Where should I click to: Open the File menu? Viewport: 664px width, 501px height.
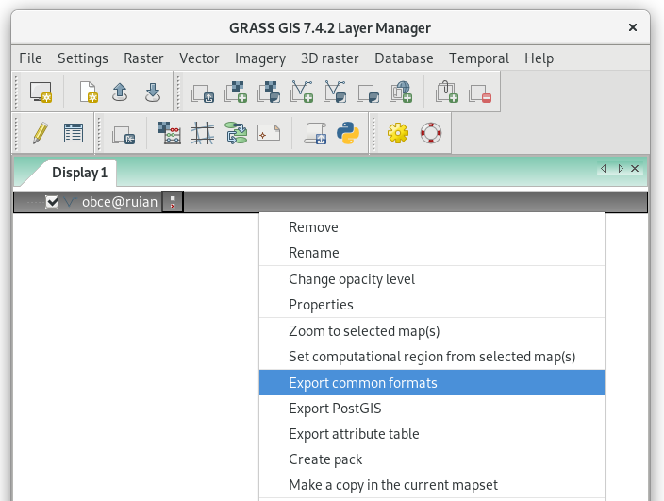[x=30, y=58]
